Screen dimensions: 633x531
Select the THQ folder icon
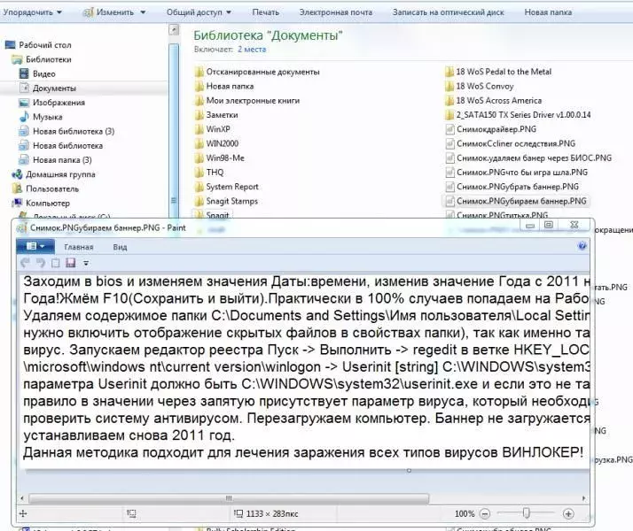(x=199, y=173)
